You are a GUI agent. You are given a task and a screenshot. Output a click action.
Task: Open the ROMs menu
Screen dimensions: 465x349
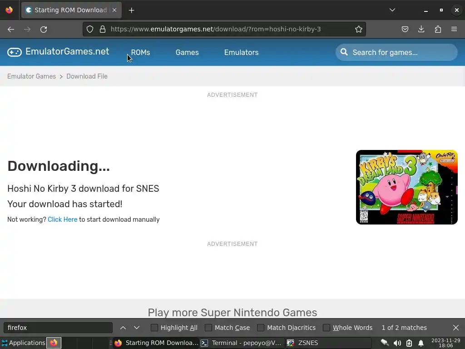coord(141,53)
